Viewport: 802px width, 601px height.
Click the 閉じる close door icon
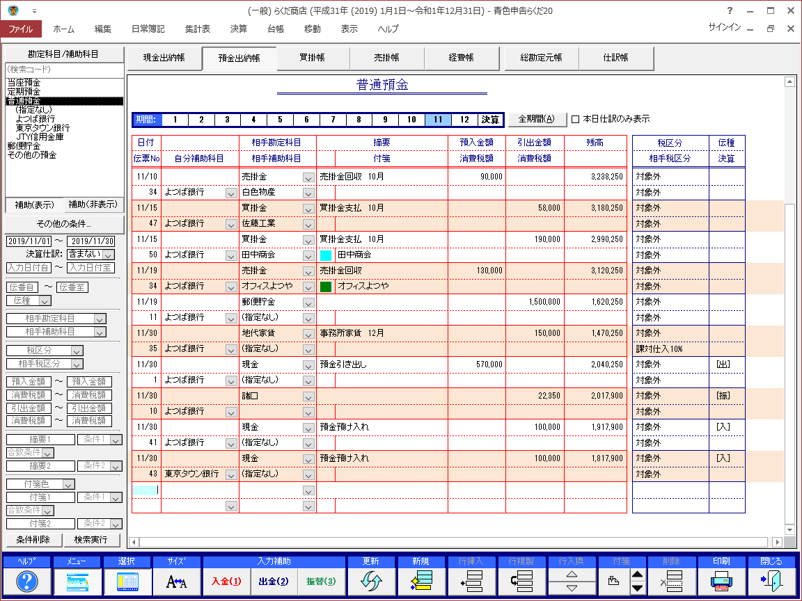click(771, 582)
